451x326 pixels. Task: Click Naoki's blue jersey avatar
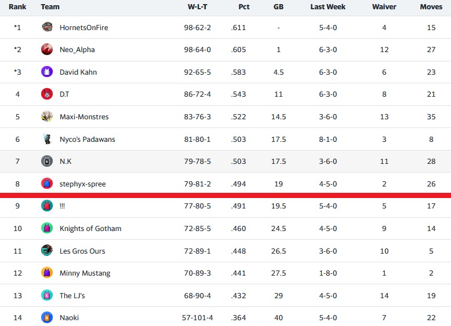point(47,317)
